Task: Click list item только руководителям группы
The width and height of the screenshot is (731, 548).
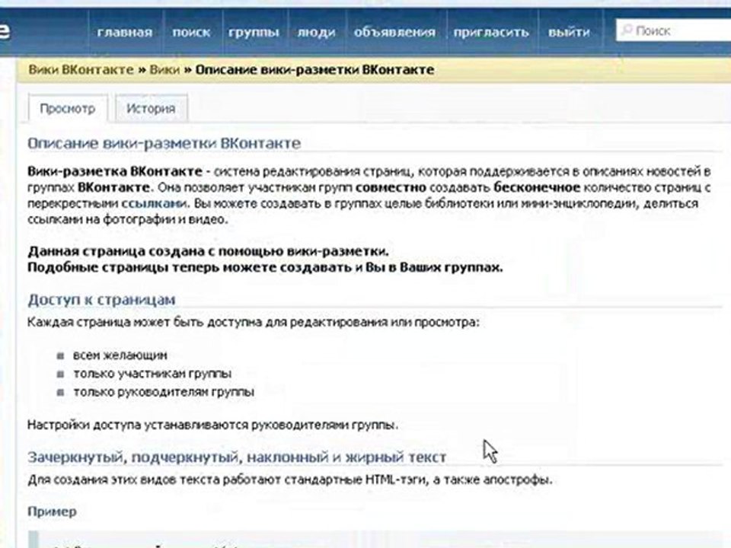Action: click(164, 392)
